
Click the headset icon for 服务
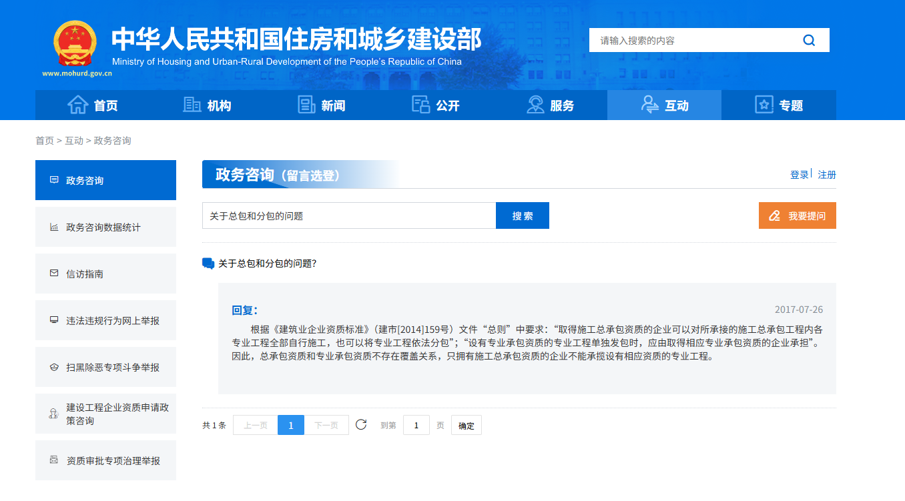535,105
